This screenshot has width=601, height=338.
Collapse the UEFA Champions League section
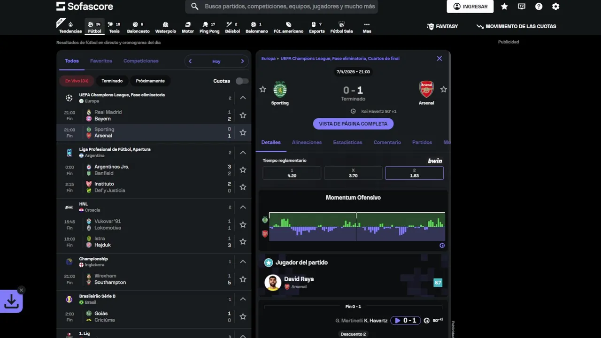tap(243, 98)
